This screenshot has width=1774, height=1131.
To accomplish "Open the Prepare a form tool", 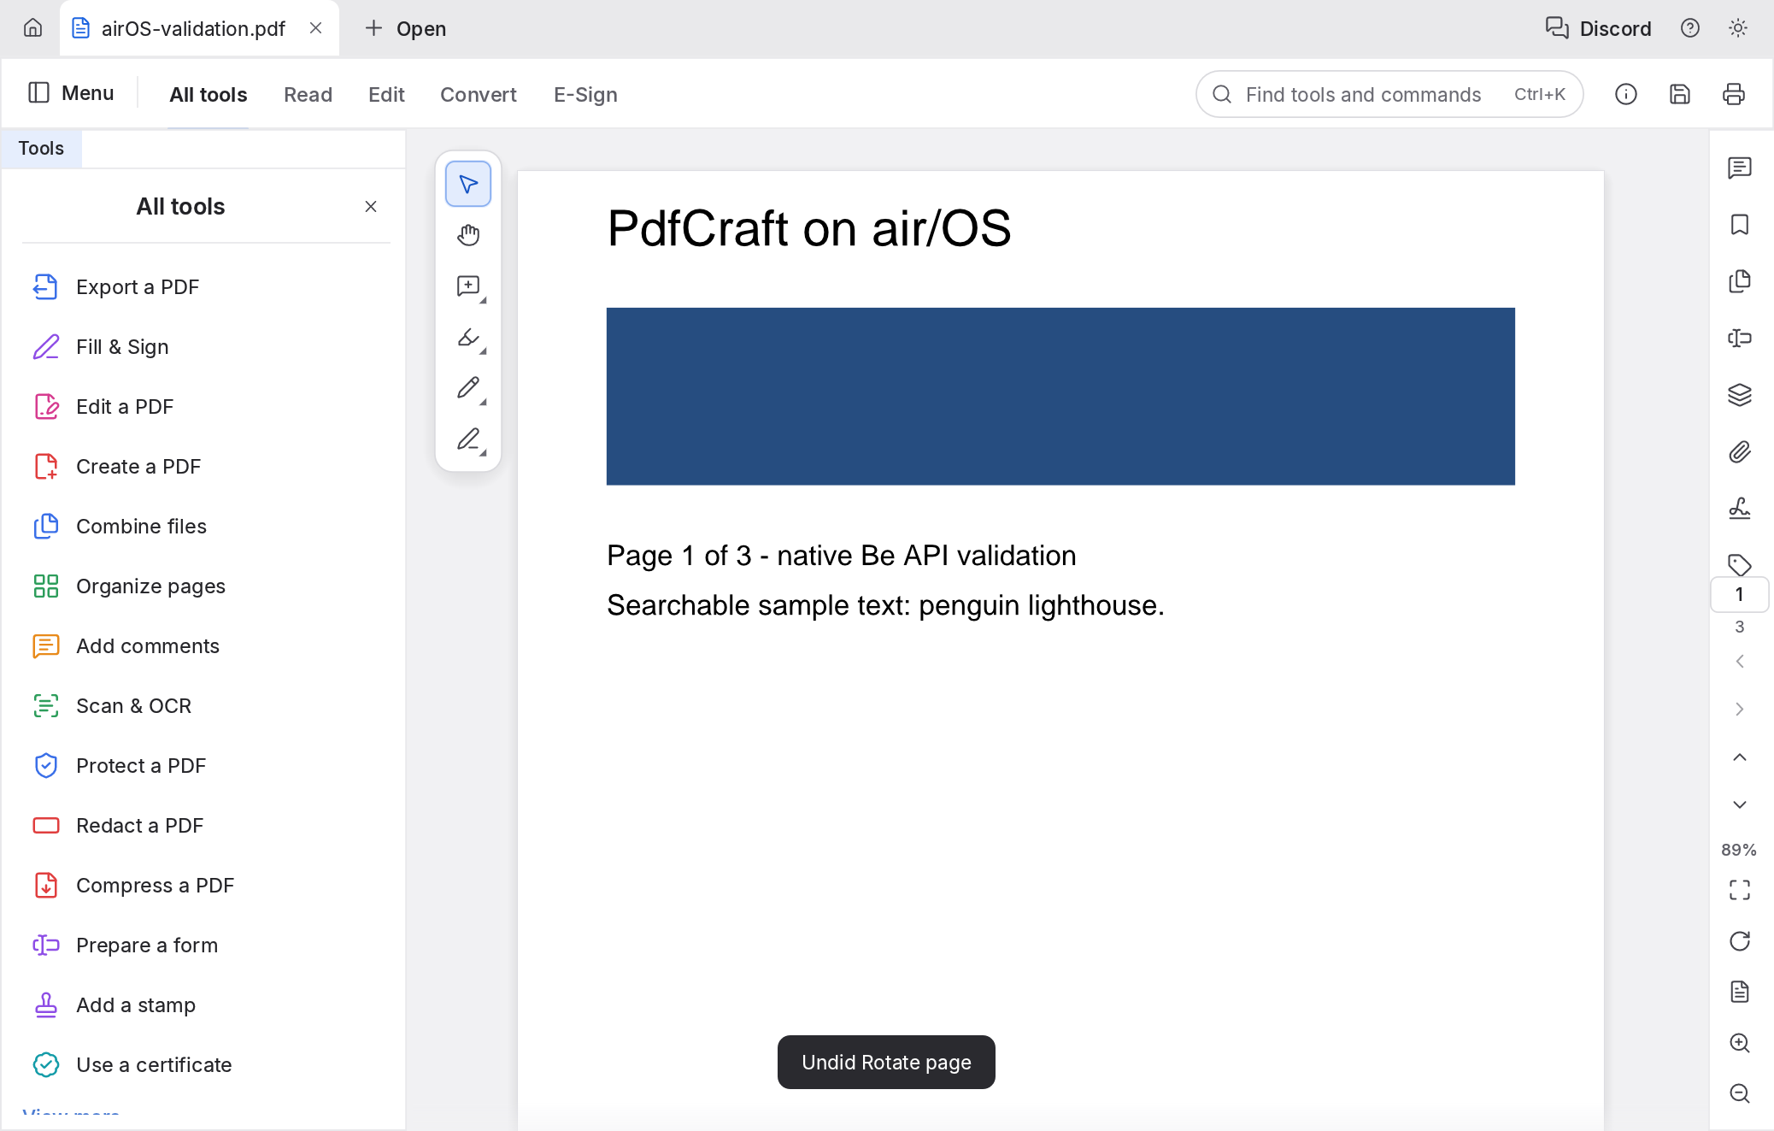I will pyautogui.click(x=206, y=945).
